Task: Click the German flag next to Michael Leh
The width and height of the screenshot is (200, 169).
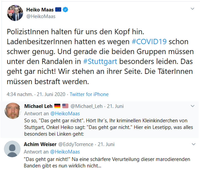Action: [x=57, y=106]
